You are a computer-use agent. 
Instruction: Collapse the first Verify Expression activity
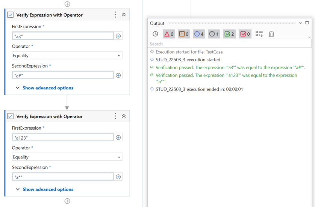click(124, 15)
